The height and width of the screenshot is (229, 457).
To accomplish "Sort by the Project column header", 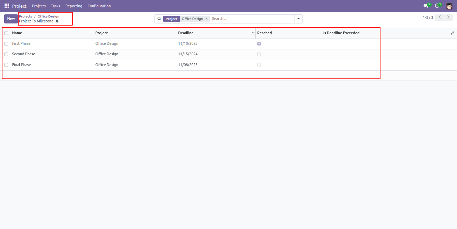I will pyautogui.click(x=101, y=33).
